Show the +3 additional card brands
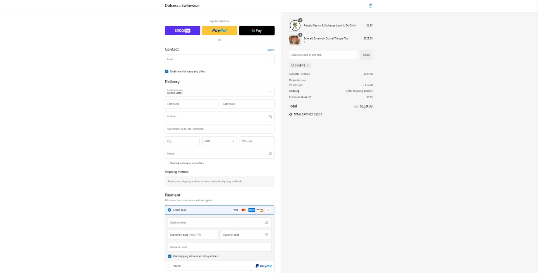Screen dimensions: 538x273 [x=268, y=210]
